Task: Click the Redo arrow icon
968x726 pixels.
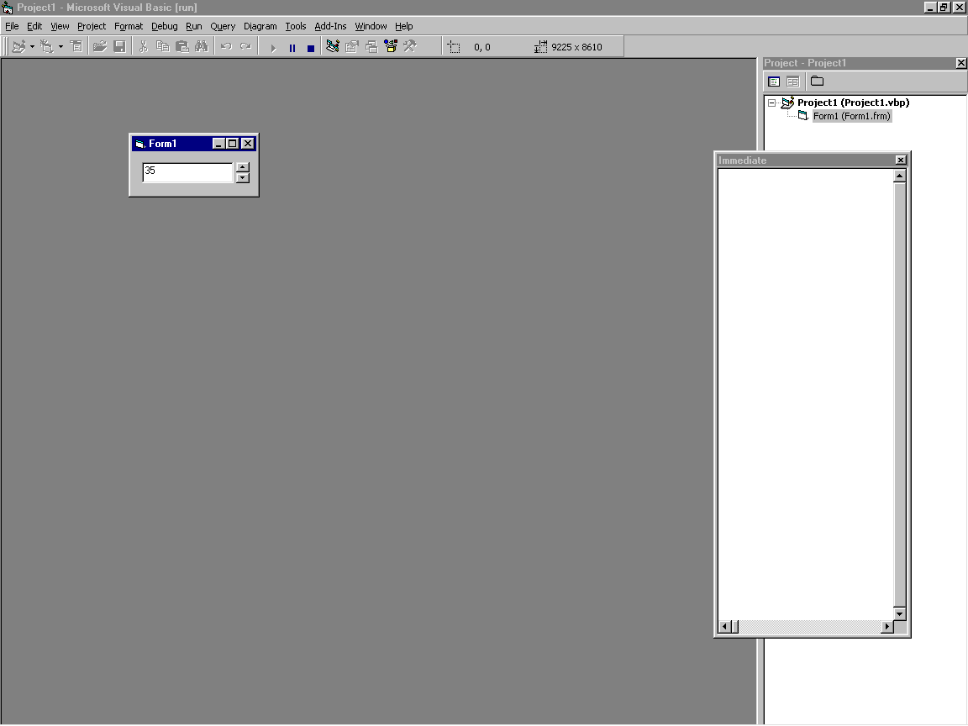Action: tap(245, 47)
